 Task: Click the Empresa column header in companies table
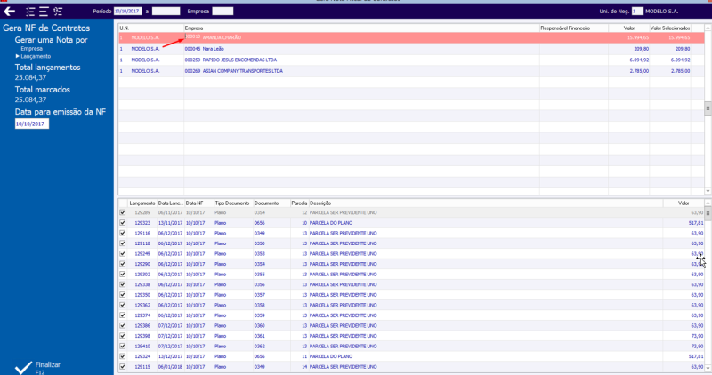point(361,28)
